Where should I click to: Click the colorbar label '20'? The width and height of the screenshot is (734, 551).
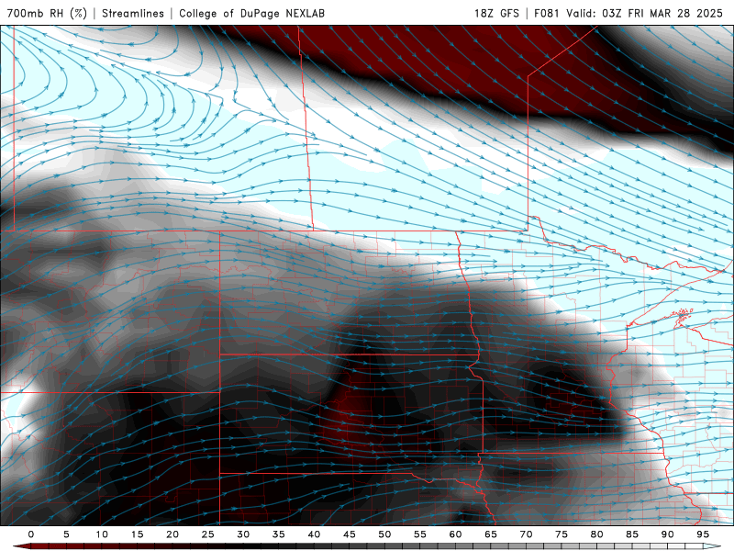pyautogui.click(x=172, y=534)
